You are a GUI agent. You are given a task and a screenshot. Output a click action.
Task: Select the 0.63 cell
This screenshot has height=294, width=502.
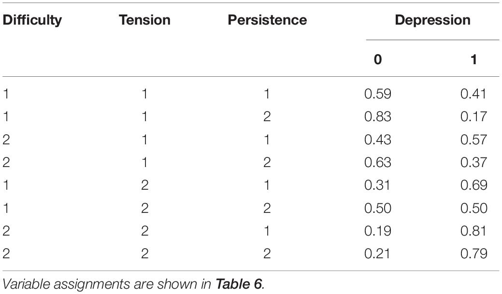pos(378,162)
